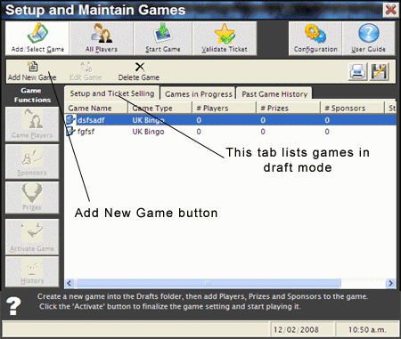
Task: Click the horizontal scrollbar left arrow
Action: pos(70,283)
